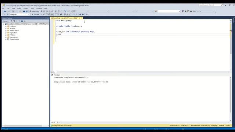This screenshot has width=235, height=132.
Task: Click Filter icon in Object Explorer toolbar
Action: coord(19,21)
